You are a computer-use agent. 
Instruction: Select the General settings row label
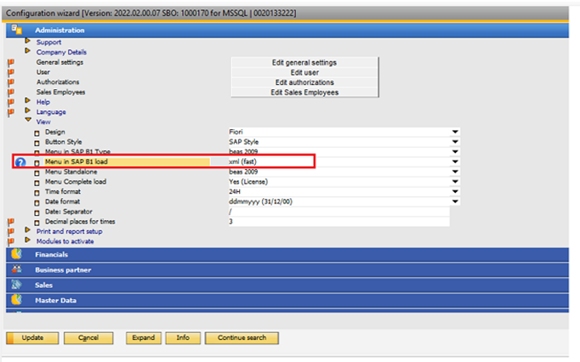(x=60, y=62)
